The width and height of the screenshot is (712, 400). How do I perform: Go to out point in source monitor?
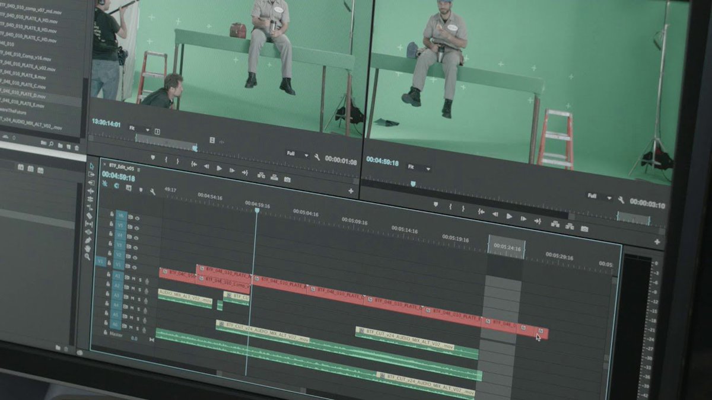click(245, 172)
